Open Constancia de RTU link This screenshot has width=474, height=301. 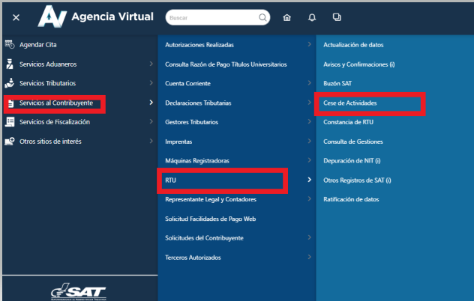pos(347,122)
